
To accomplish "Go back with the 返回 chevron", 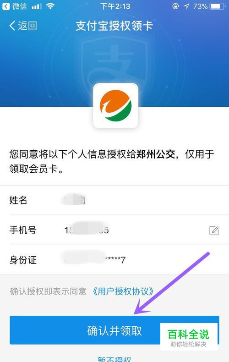I will click(12, 26).
